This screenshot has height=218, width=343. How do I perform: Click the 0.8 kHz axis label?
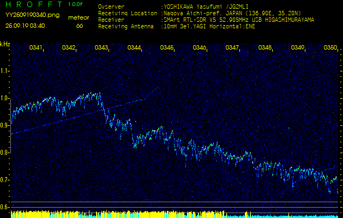coord(4,153)
